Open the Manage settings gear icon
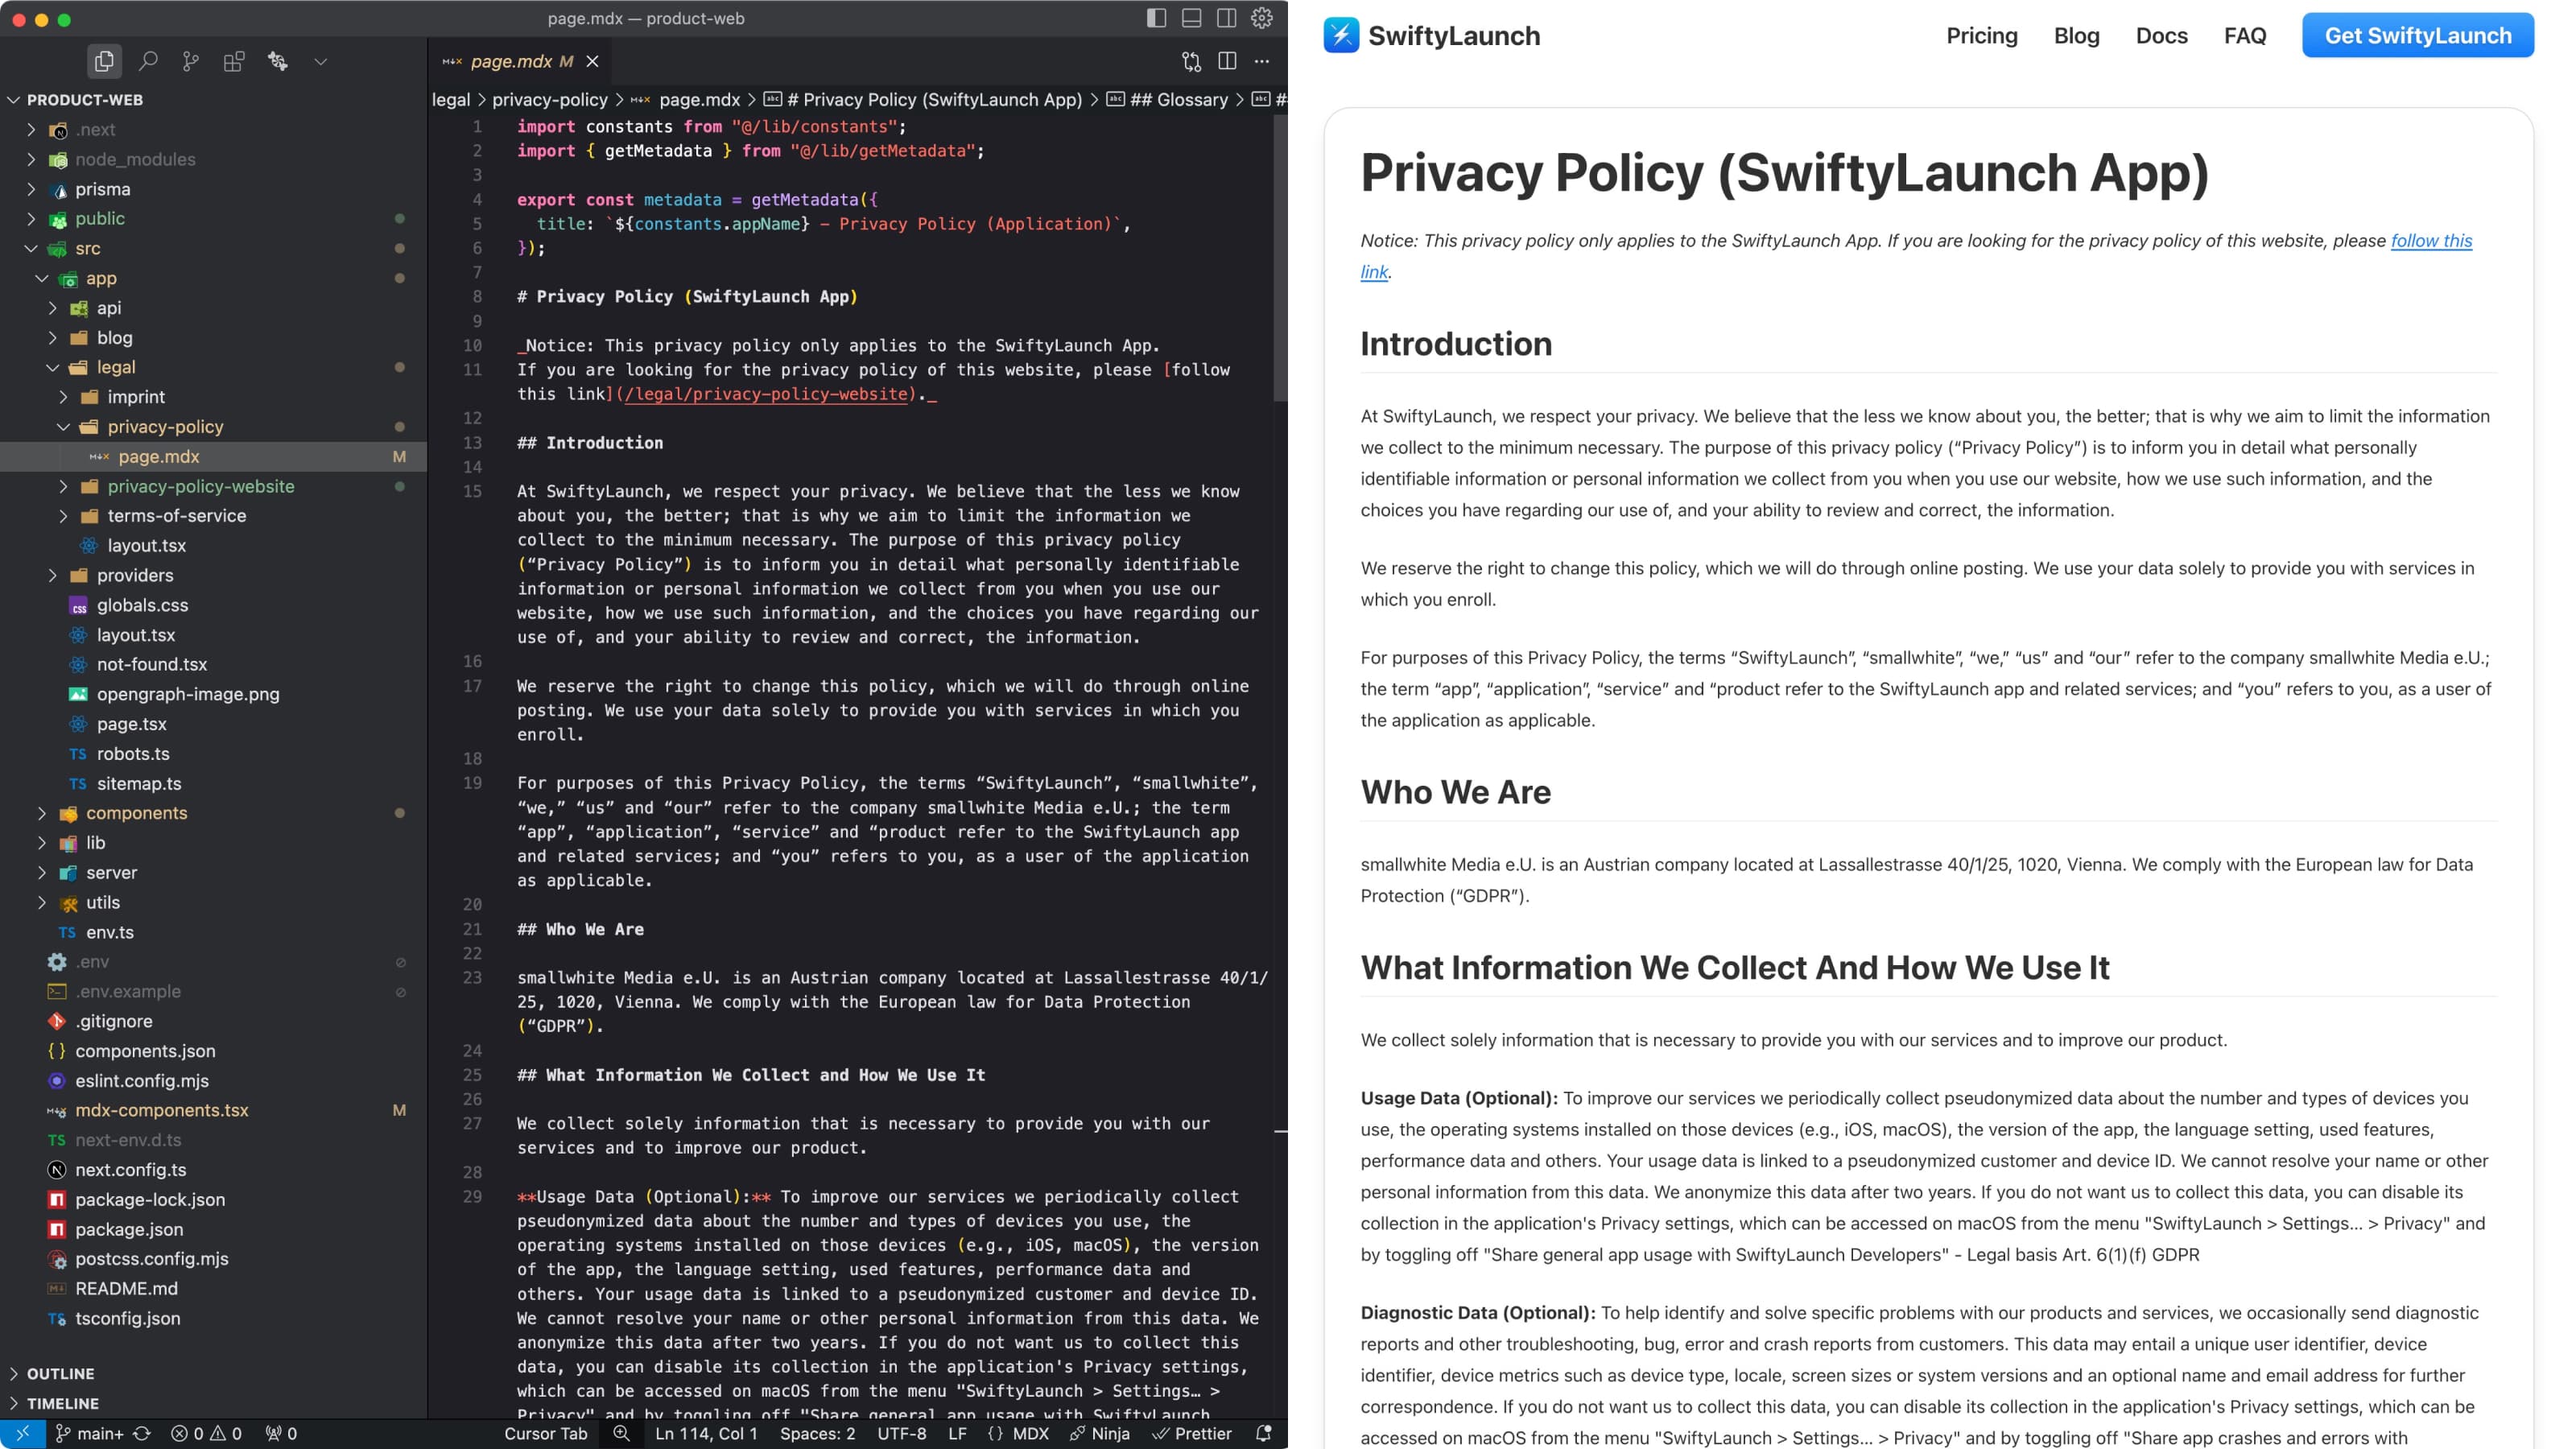Image resolution: width=2576 pixels, height=1449 pixels. 1262,18
